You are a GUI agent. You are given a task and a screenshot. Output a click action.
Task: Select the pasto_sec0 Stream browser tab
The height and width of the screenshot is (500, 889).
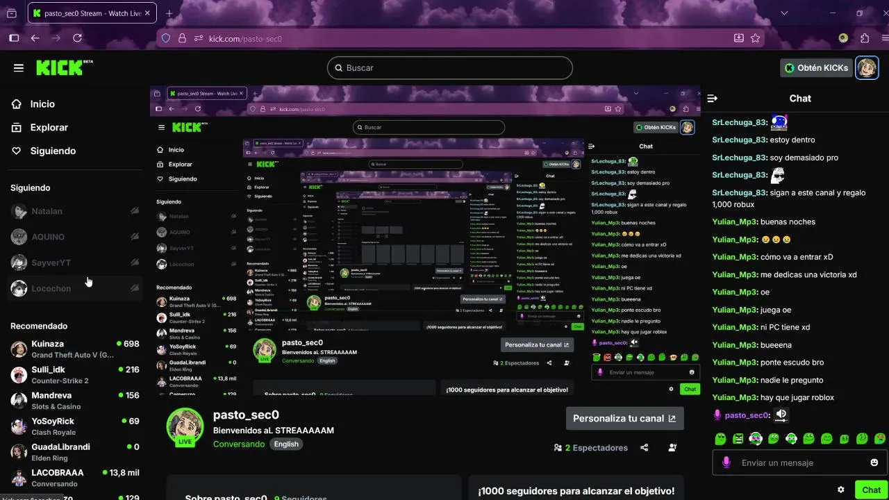[90, 13]
